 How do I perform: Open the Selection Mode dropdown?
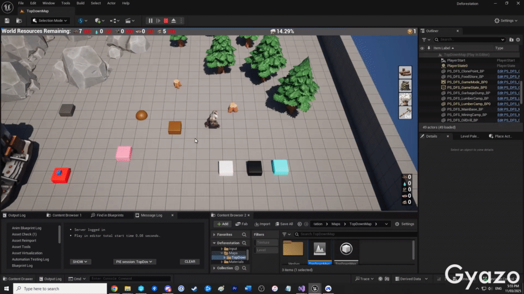(50, 20)
